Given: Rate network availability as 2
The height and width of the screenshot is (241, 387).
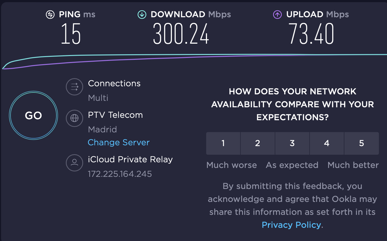Looking at the screenshot, I should (x=258, y=143).
